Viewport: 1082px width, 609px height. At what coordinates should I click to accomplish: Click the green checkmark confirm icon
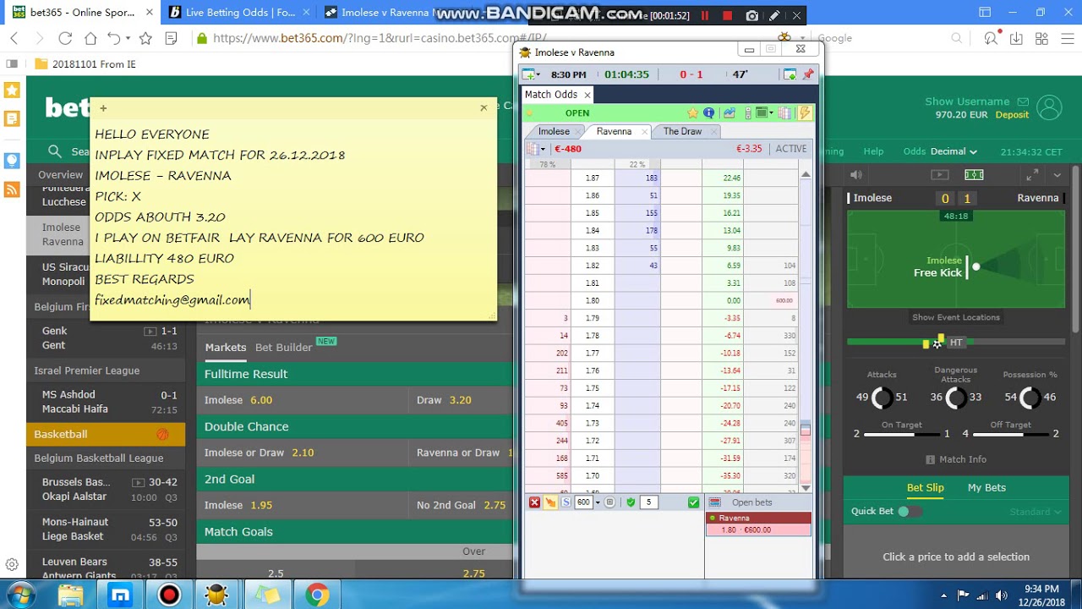[693, 502]
